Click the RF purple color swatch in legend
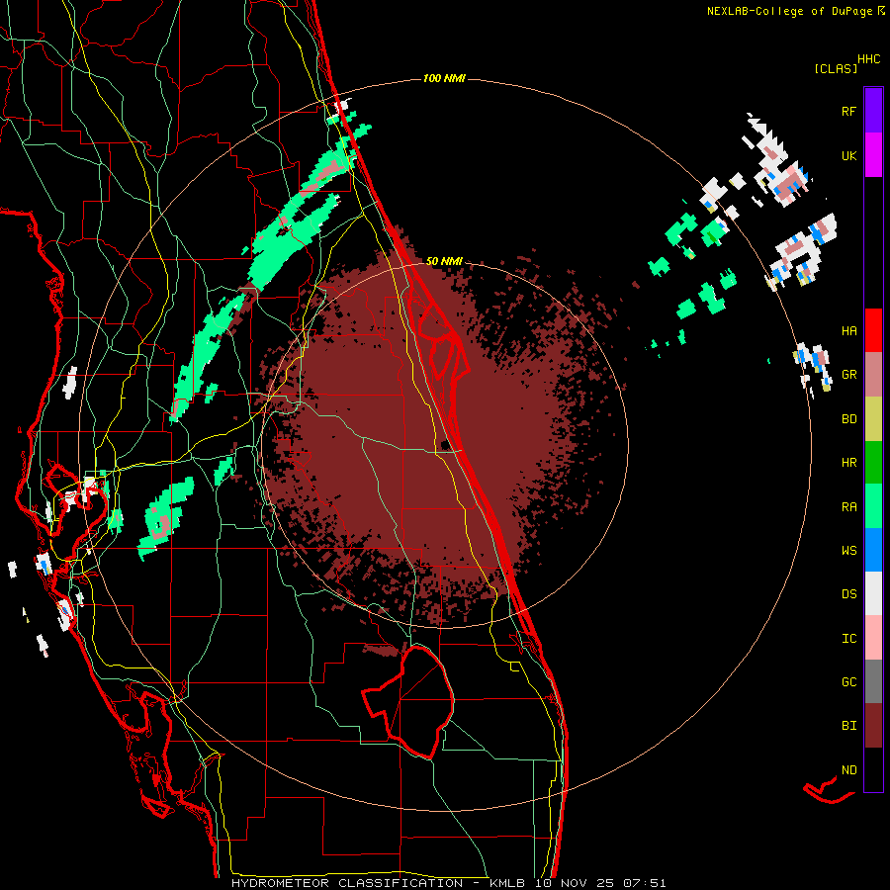890x890 pixels. click(873, 111)
